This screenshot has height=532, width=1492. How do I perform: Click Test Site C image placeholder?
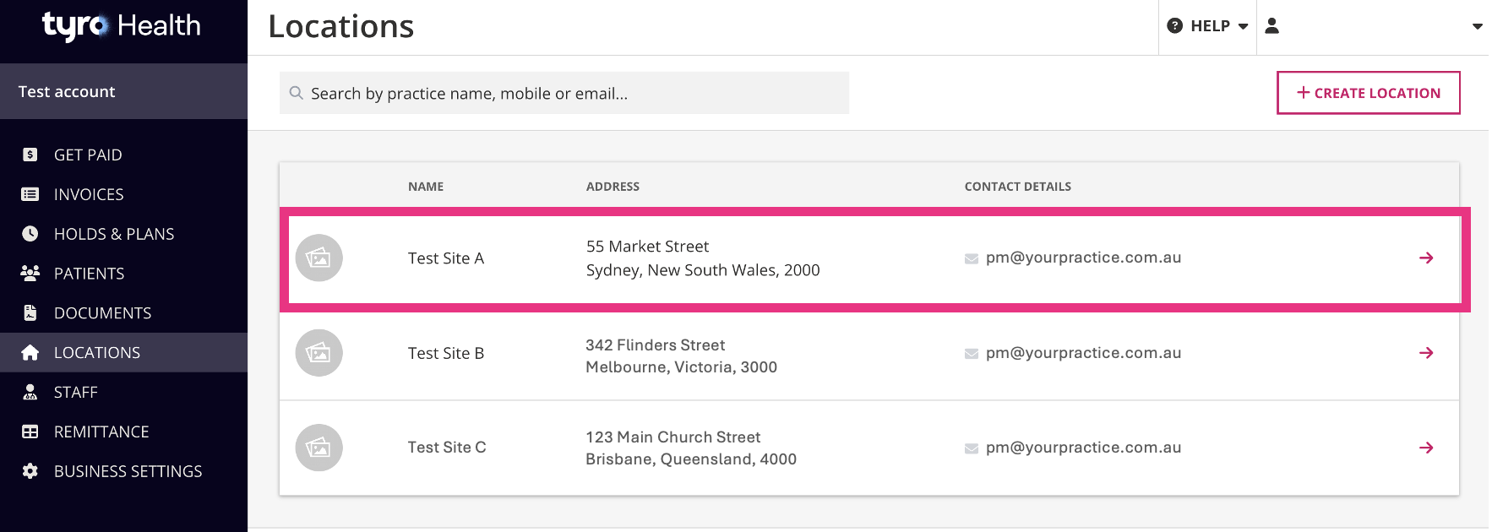tap(319, 448)
